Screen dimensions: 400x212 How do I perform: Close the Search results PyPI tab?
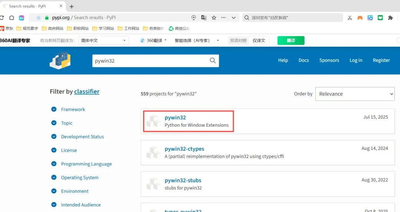tap(61, 6)
